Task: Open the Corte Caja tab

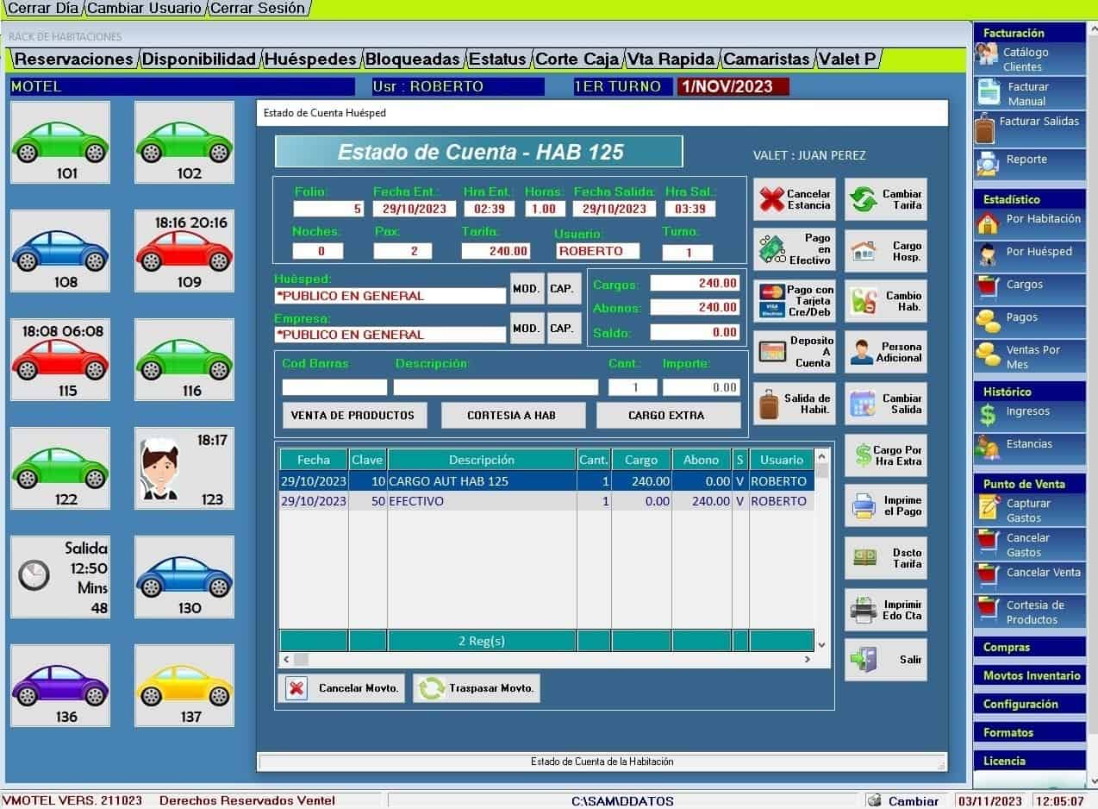Action: (577, 60)
